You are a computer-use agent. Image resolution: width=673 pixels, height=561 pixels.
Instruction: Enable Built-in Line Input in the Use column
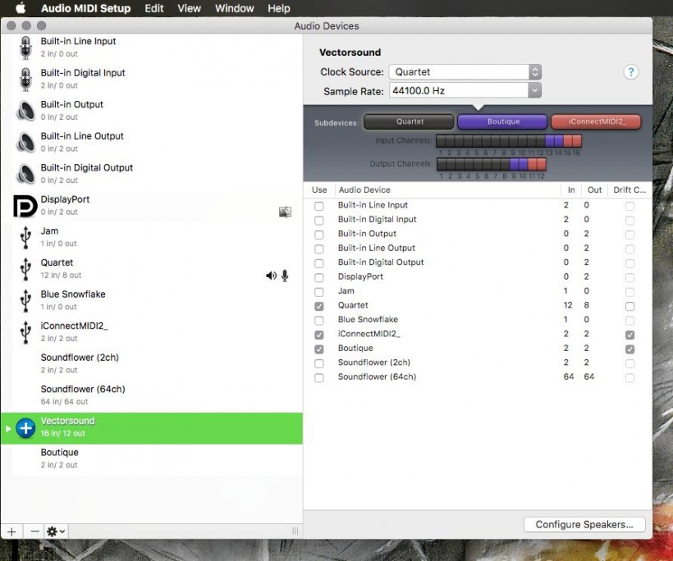(x=319, y=206)
